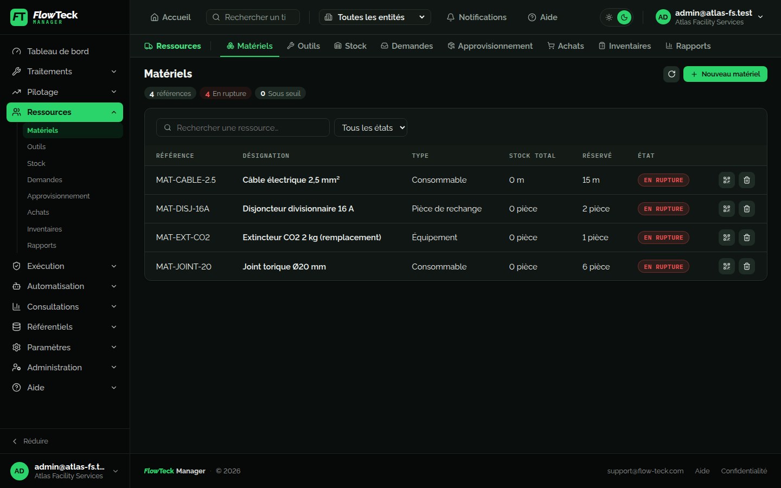Open the Inventaires tab
Screen dimensions: 781x488
tap(625, 46)
